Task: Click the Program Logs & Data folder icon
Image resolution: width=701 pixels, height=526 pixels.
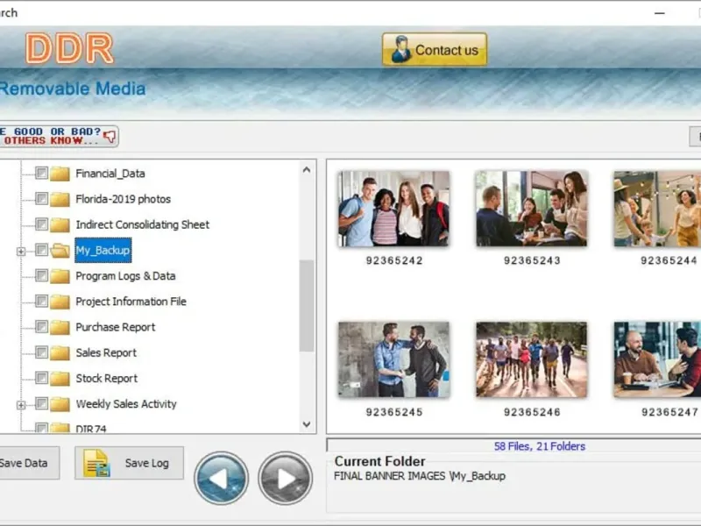Action: pyautogui.click(x=60, y=275)
